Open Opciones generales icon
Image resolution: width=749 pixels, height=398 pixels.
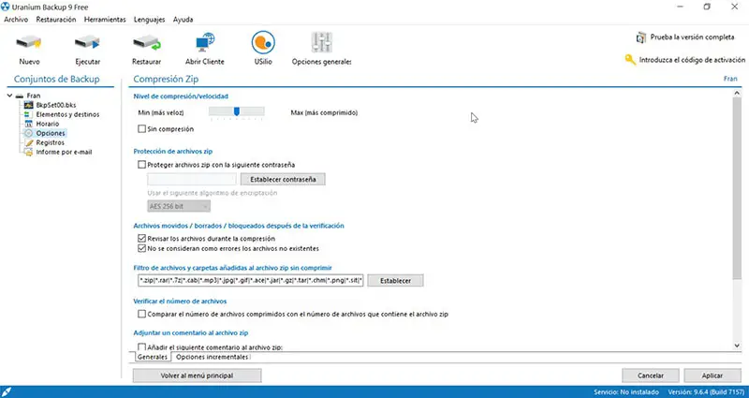(321, 42)
